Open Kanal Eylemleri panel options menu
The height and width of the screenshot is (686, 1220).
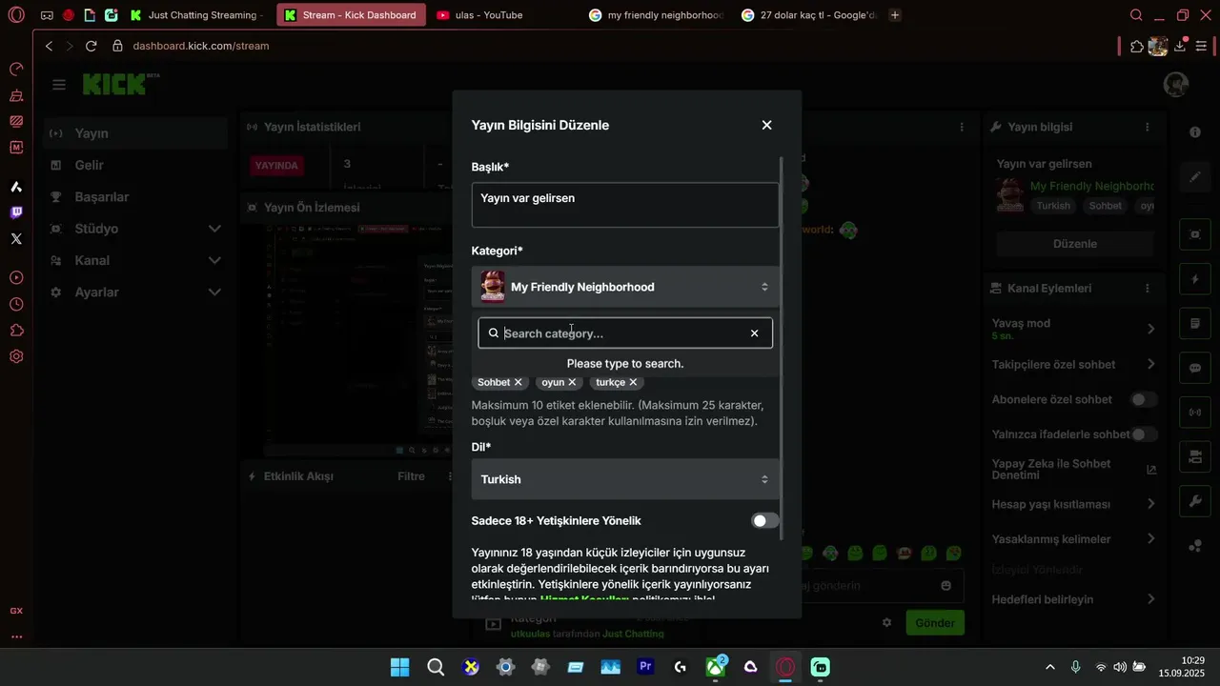point(1148,288)
